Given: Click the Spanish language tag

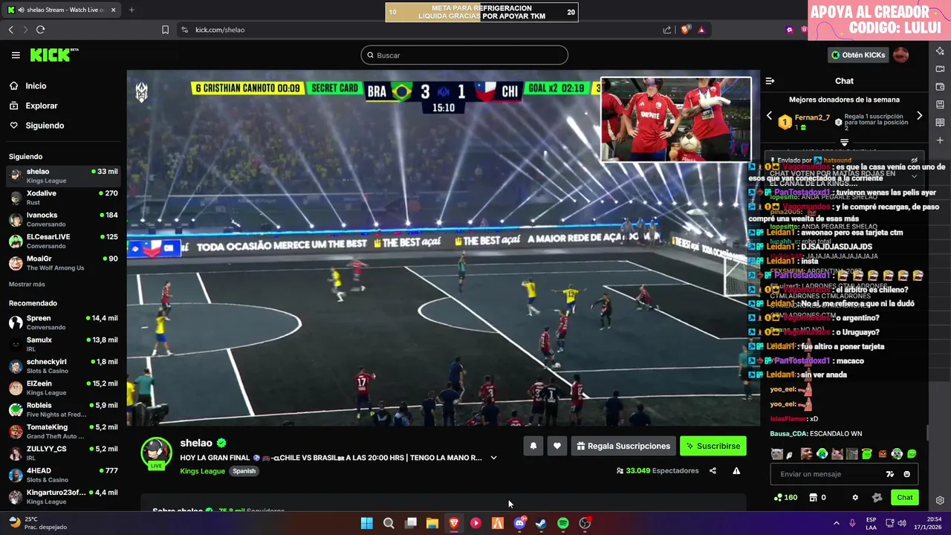Looking at the screenshot, I should click(x=244, y=471).
